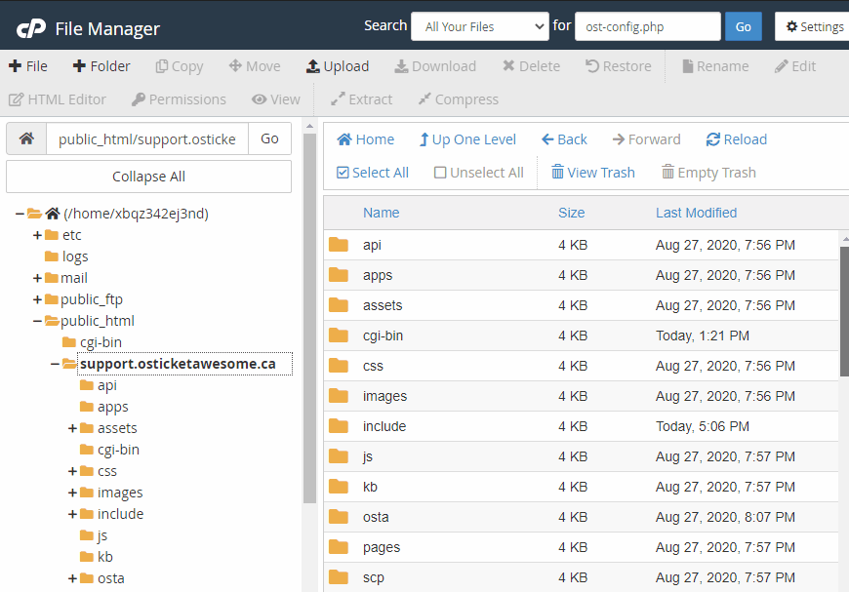This screenshot has width=849, height=592.
Task: Click Up One Level
Action: (467, 139)
